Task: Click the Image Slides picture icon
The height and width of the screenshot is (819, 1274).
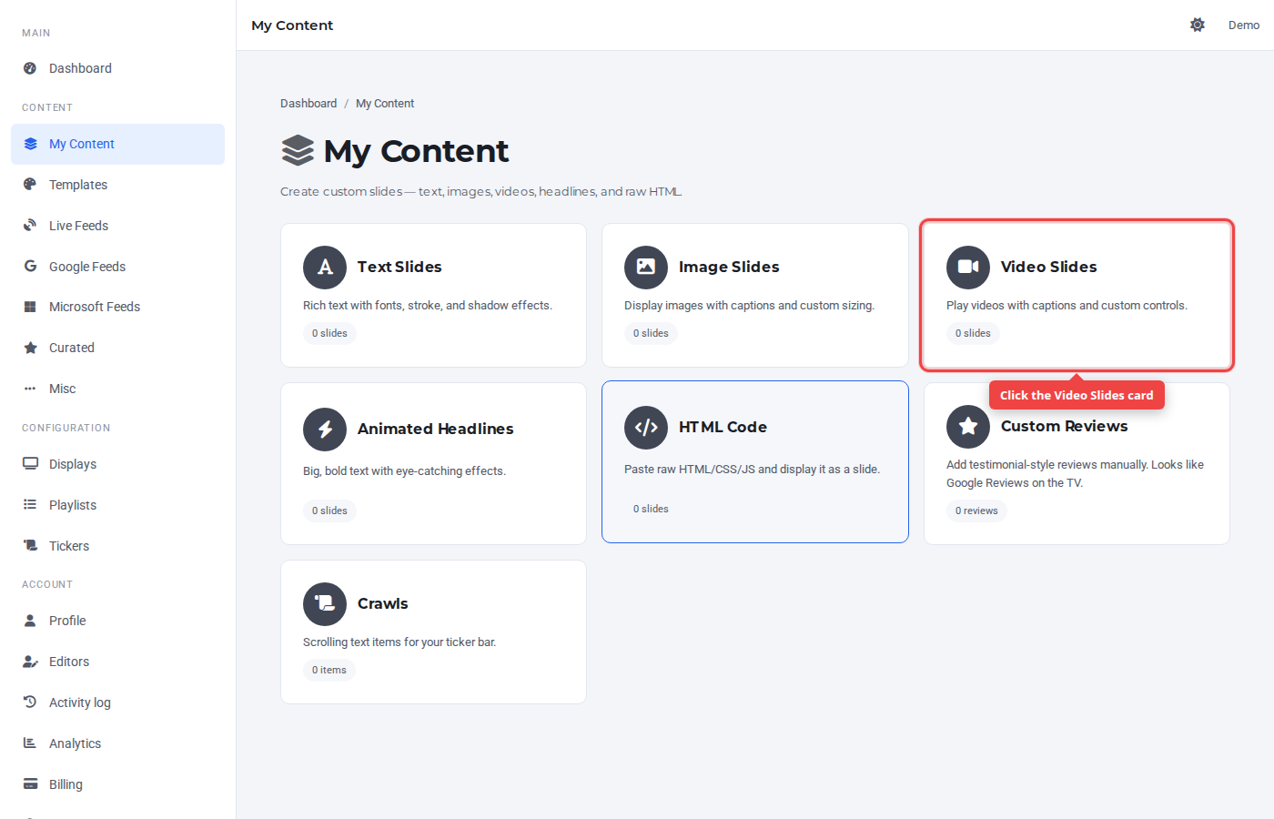Action: tap(646, 268)
